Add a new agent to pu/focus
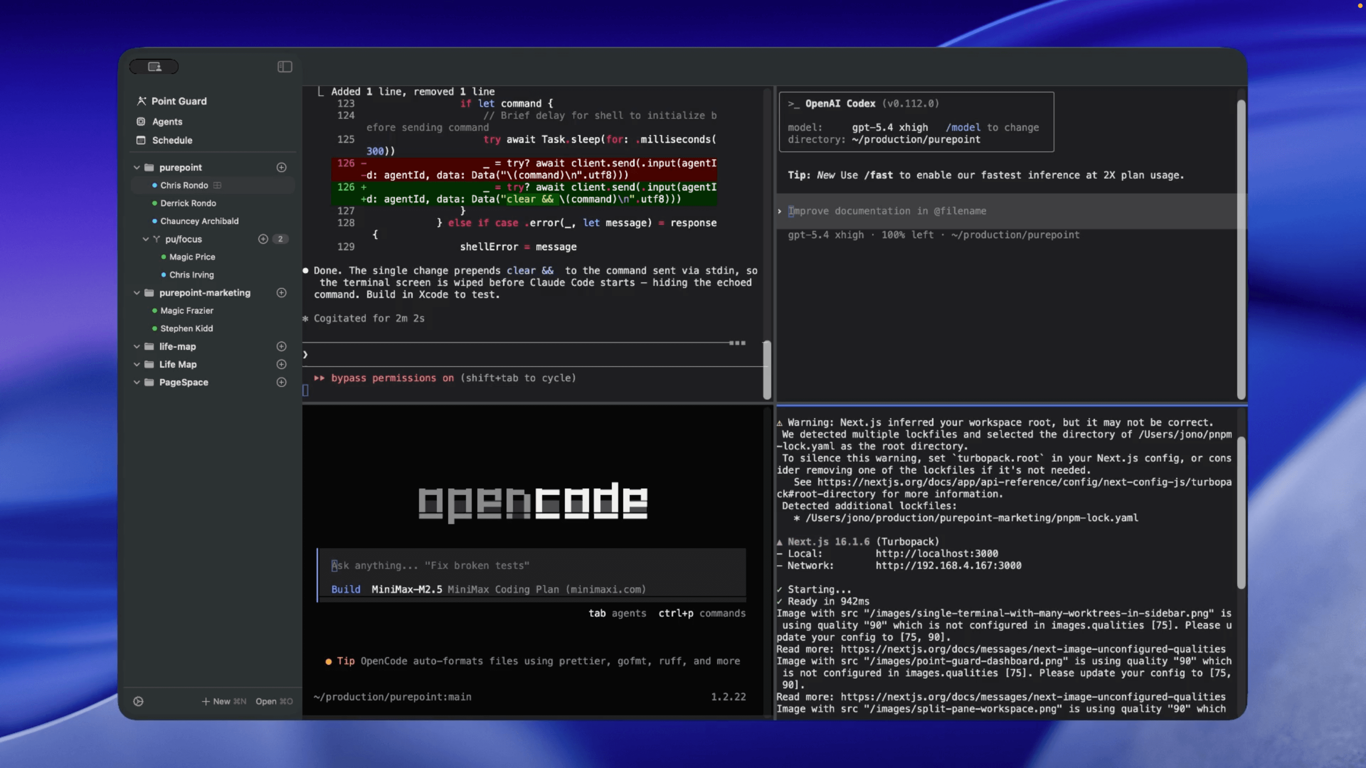The height and width of the screenshot is (768, 1366). click(263, 239)
